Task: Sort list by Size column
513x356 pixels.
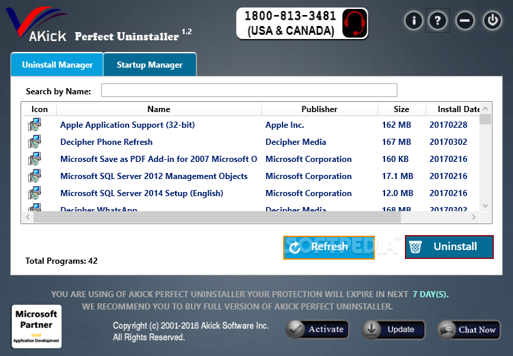Action: (402, 109)
